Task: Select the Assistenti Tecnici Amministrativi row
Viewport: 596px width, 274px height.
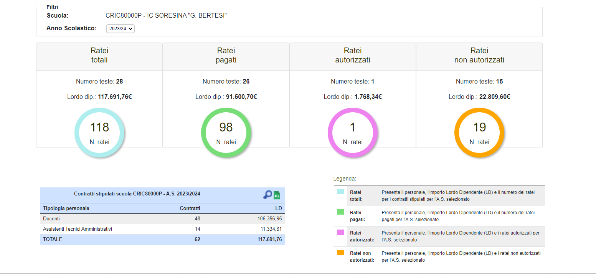Action: (162, 229)
